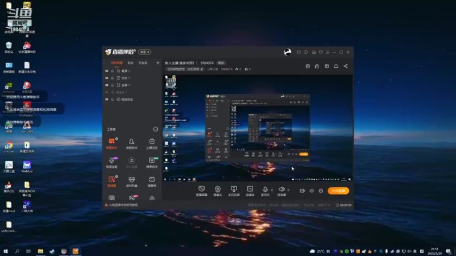
Task: Toggle preview eye icon in bottom toolbar
Action: (x=312, y=191)
